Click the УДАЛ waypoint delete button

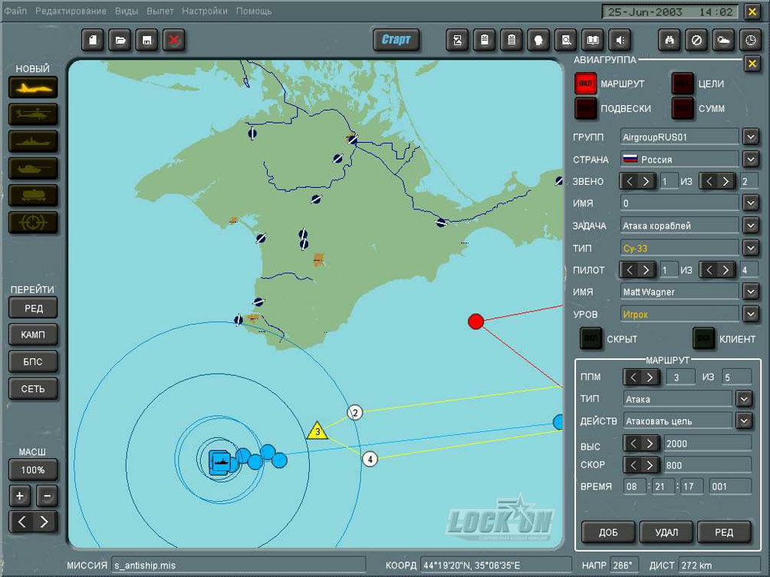click(x=665, y=532)
